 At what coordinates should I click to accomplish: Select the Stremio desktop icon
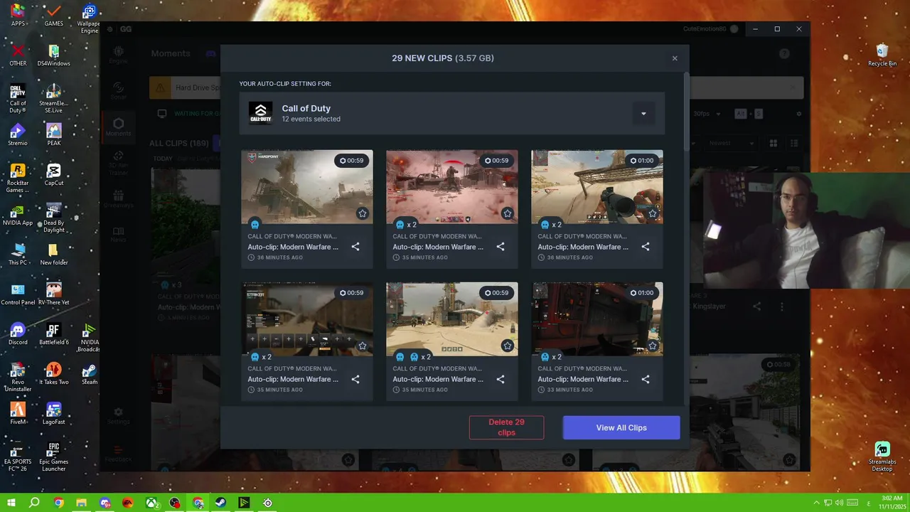(18, 134)
